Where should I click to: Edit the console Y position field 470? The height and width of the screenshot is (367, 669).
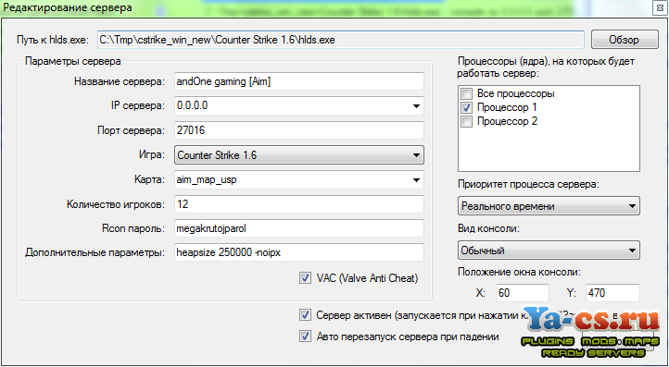click(612, 293)
